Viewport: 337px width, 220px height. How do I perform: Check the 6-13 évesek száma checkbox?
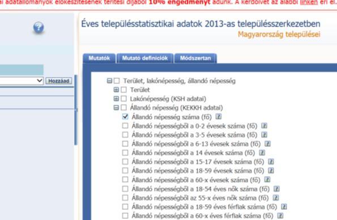[125, 143]
